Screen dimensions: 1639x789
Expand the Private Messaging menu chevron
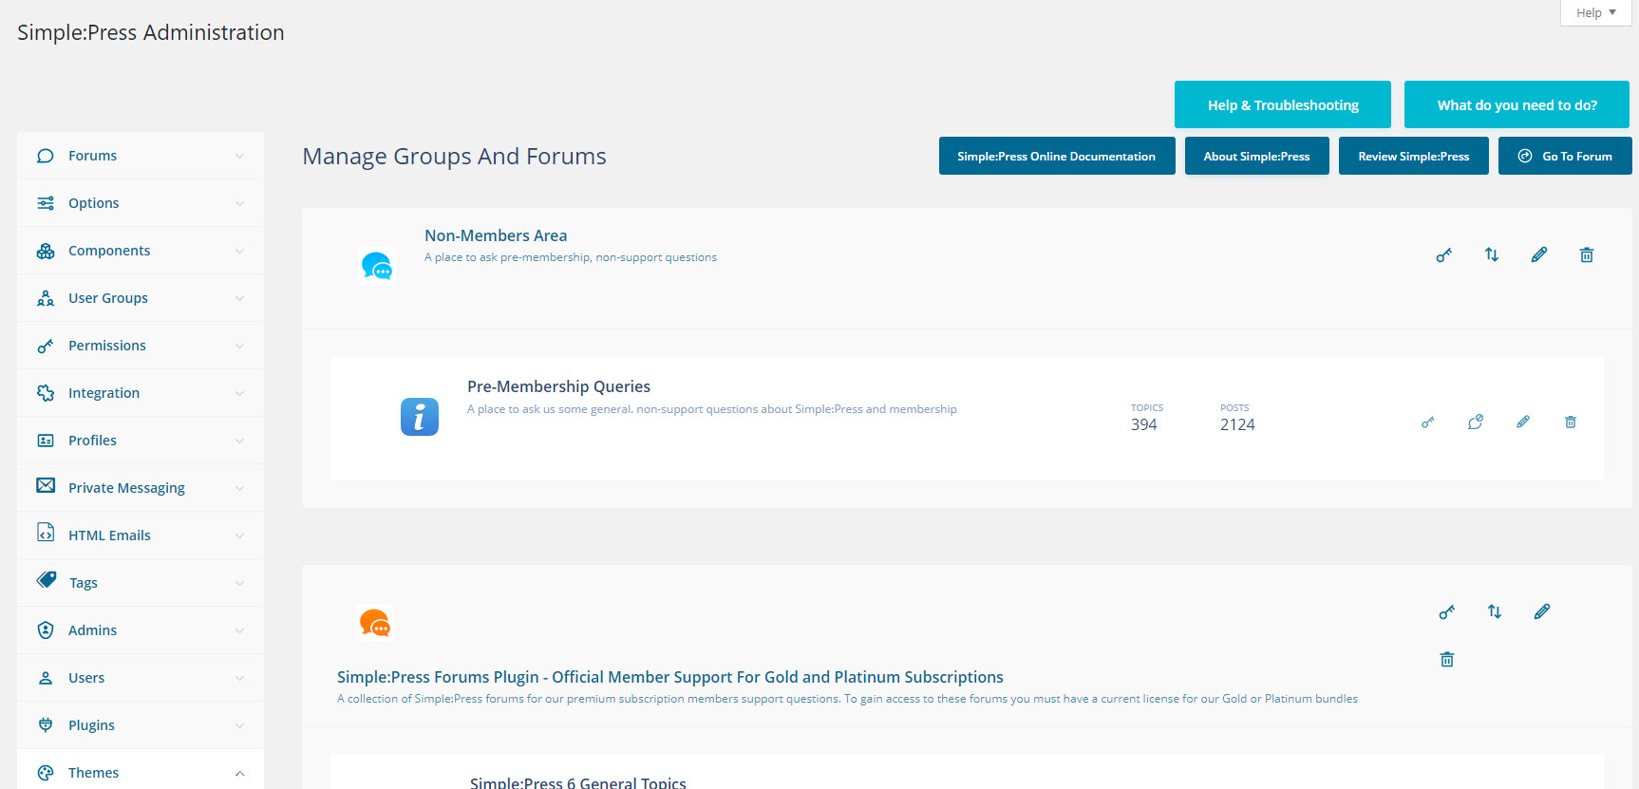click(239, 488)
